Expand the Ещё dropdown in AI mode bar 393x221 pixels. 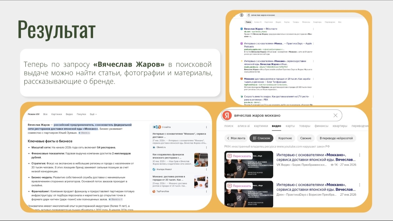point(93,114)
